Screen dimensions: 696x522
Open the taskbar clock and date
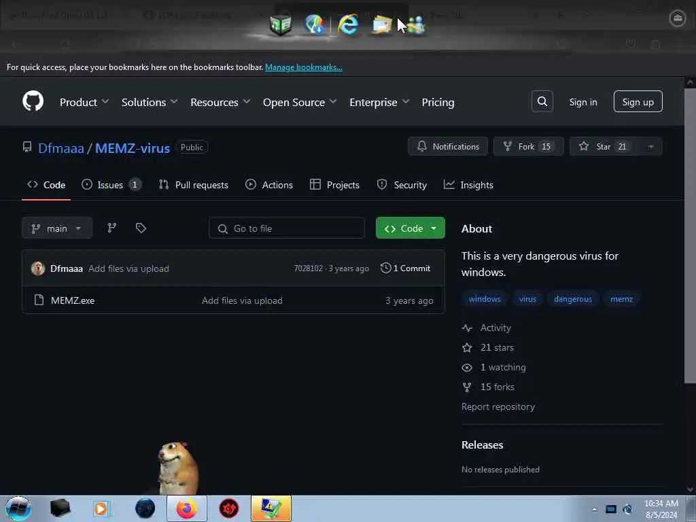pyautogui.click(x=661, y=509)
